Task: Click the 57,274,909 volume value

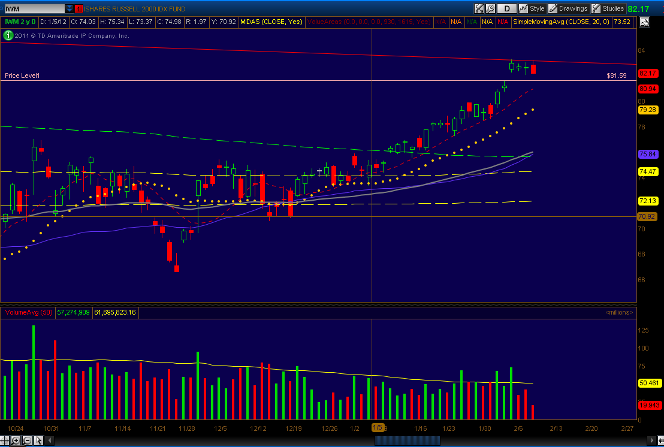Action: [x=73, y=312]
